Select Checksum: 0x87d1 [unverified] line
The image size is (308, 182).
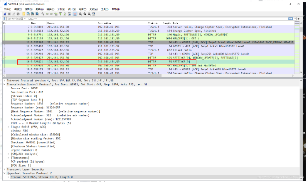(x=33, y=143)
